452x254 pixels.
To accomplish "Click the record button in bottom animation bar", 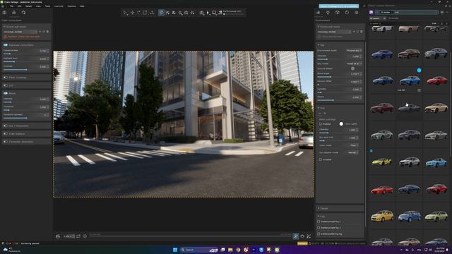I will coord(85,236).
